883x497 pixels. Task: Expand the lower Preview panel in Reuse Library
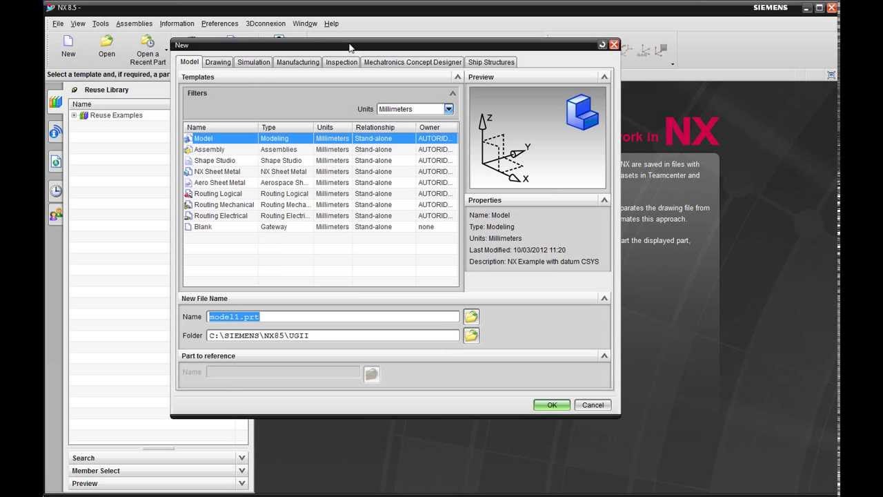241,484
